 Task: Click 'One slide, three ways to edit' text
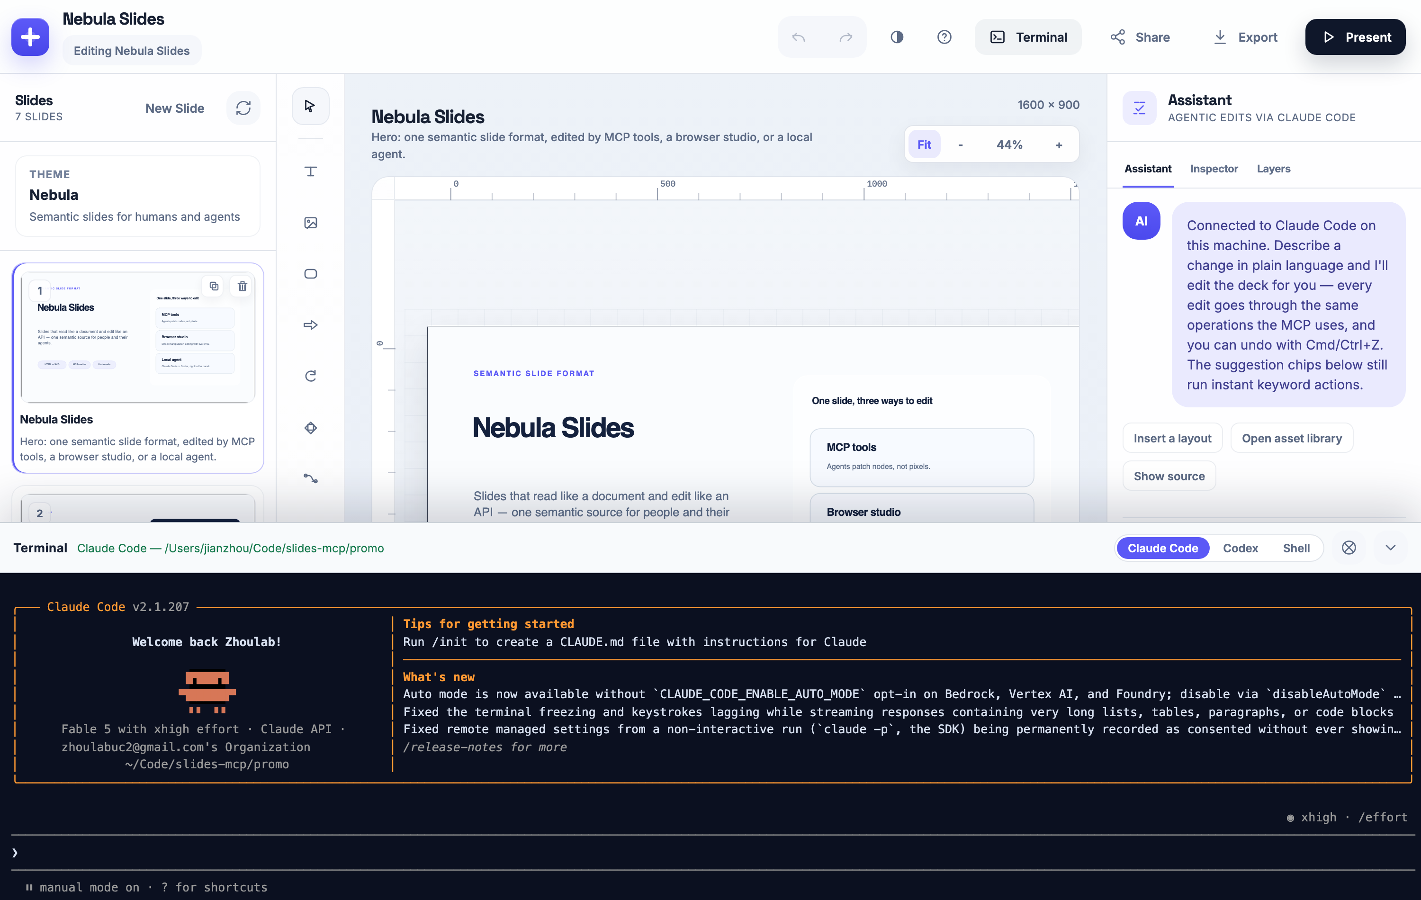pos(872,401)
